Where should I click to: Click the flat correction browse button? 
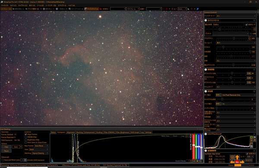coord(218,104)
